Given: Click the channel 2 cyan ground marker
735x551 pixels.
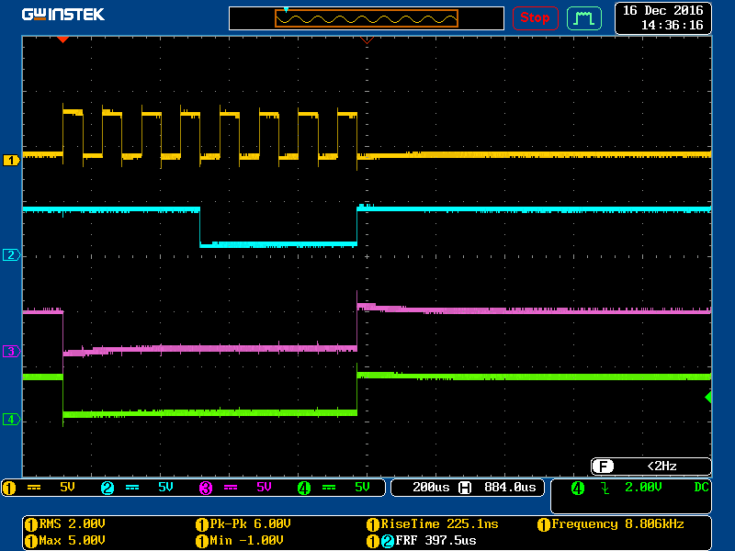Looking at the screenshot, I should tap(11, 255).
